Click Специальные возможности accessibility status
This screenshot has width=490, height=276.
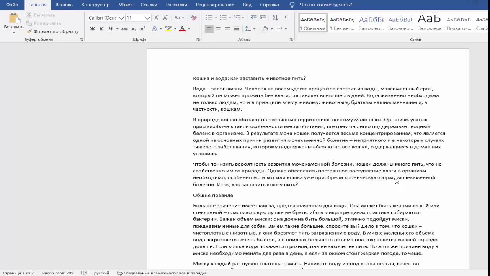[162, 273]
